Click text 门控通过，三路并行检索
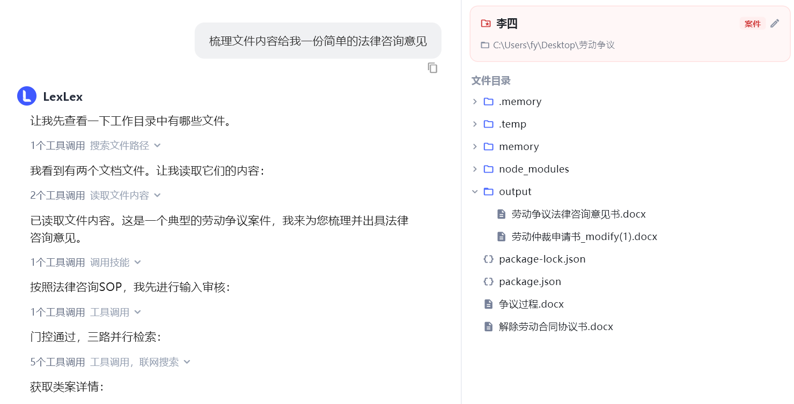 [95, 337]
